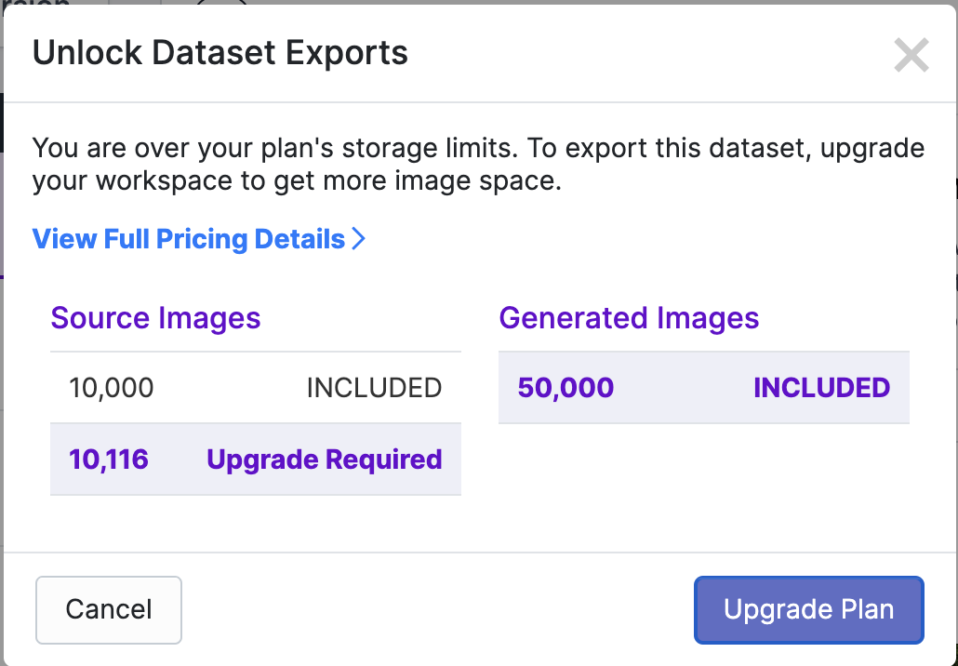
Task: Click INCLUDED label in the Source Images table
Action: (374, 388)
